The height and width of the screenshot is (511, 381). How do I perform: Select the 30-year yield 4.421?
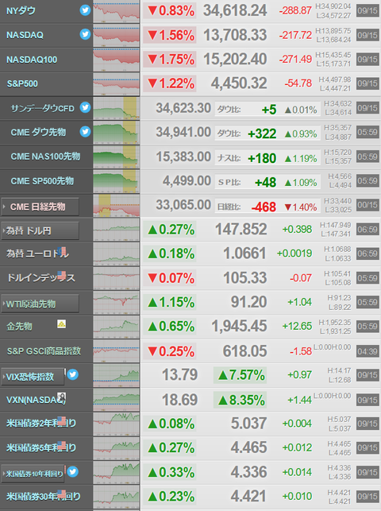coord(249,497)
